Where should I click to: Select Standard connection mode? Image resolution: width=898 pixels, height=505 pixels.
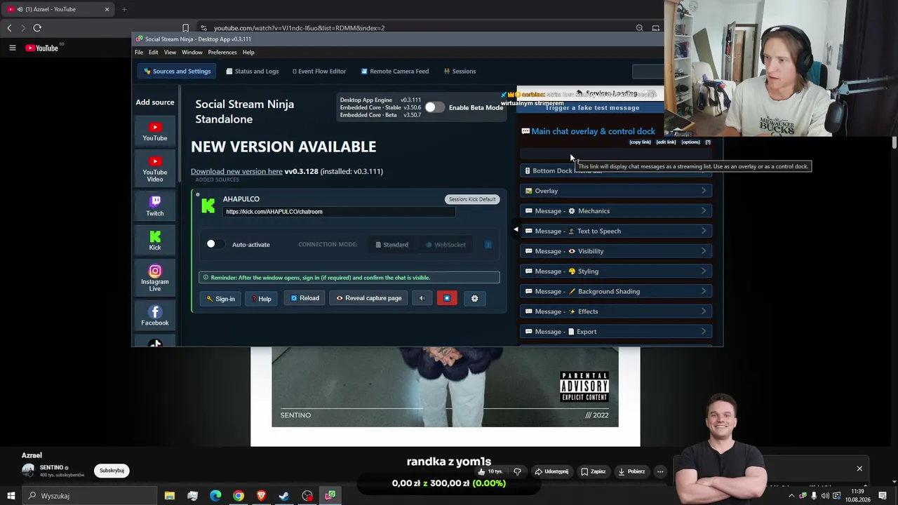[x=392, y=245]
